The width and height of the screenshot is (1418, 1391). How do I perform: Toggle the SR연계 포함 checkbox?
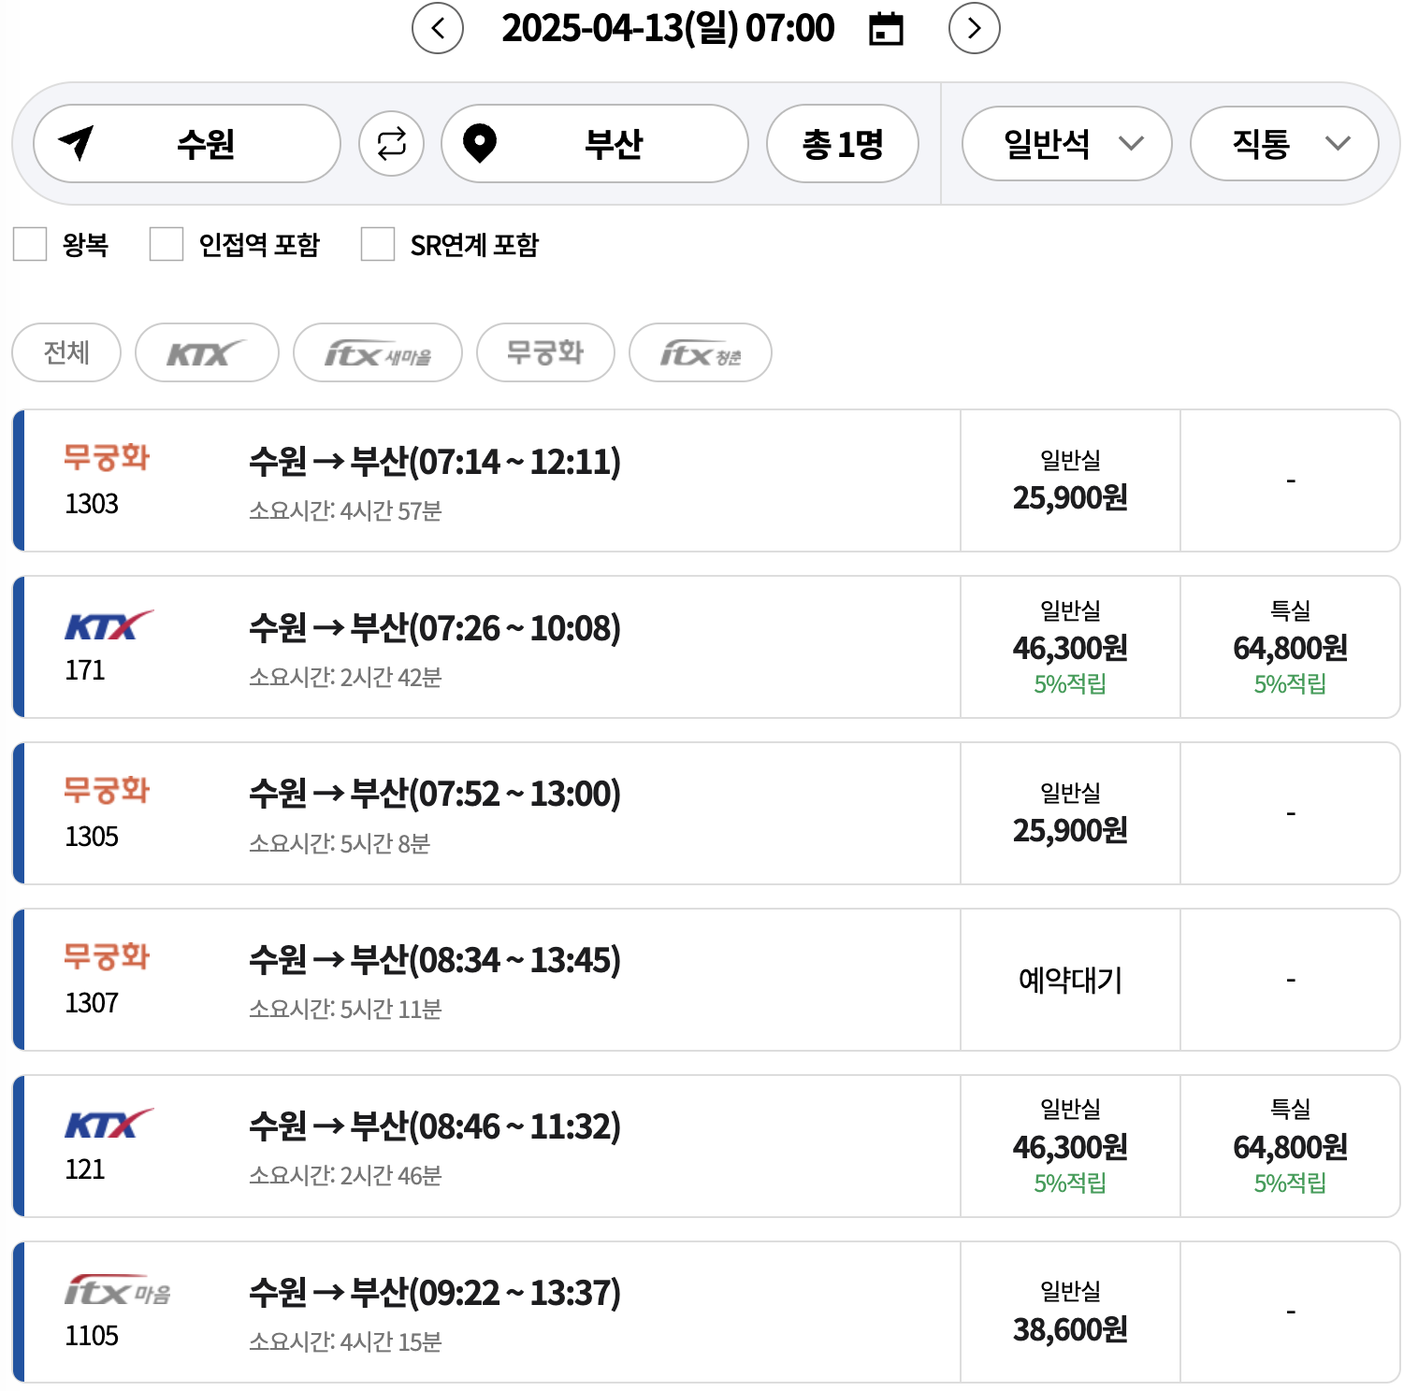(378, 244)
